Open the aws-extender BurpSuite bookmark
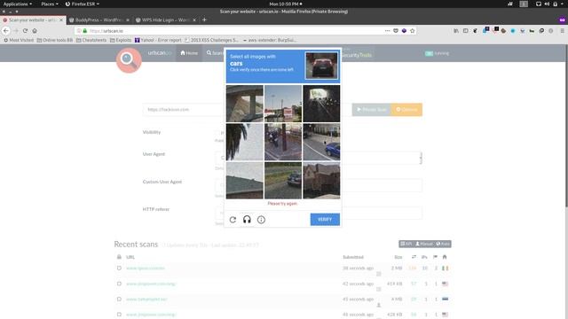 (270, 40)
